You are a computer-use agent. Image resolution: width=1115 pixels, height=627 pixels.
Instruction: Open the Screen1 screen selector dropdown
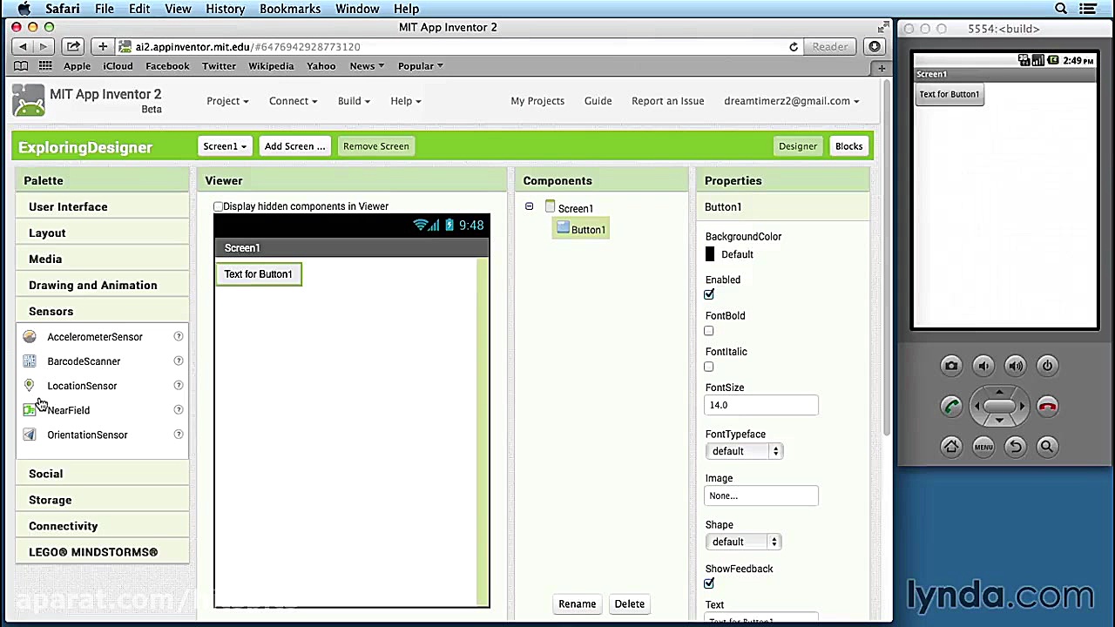click(225, 146)
